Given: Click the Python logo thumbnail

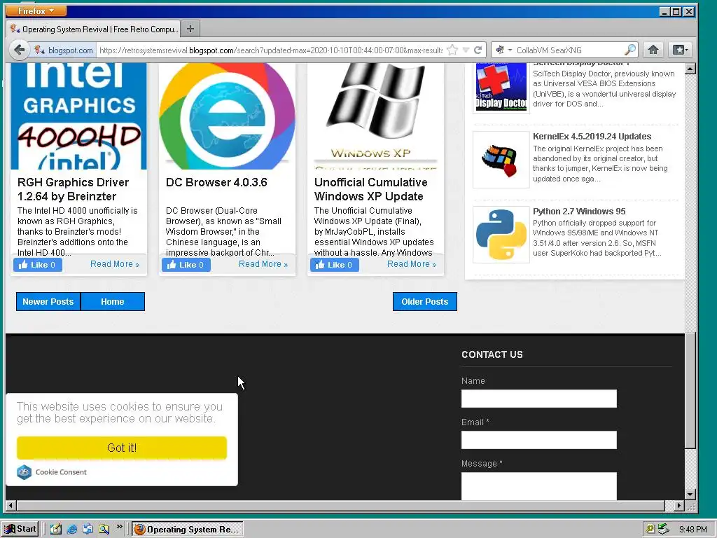Looking at the screenshot, I should 501,235.
